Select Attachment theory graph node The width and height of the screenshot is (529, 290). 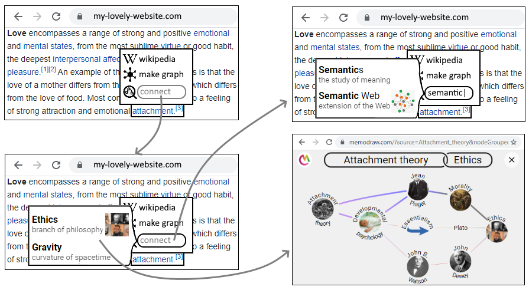pyautogui.click(x=323, y=209)
